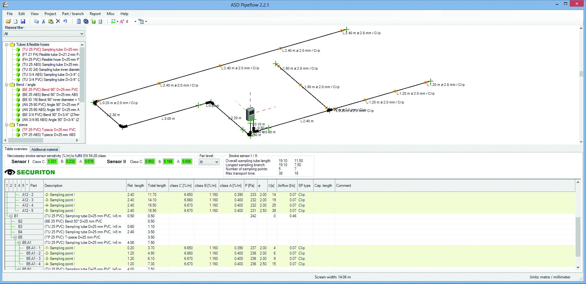Collapse the T-piece folder

[x=6, y=125]
